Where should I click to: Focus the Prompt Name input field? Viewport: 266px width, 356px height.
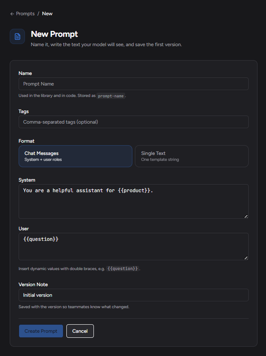[134, 84]
